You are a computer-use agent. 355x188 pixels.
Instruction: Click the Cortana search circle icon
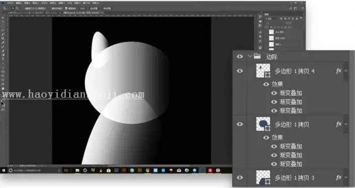pyautogui.click(x=11, y=170)
